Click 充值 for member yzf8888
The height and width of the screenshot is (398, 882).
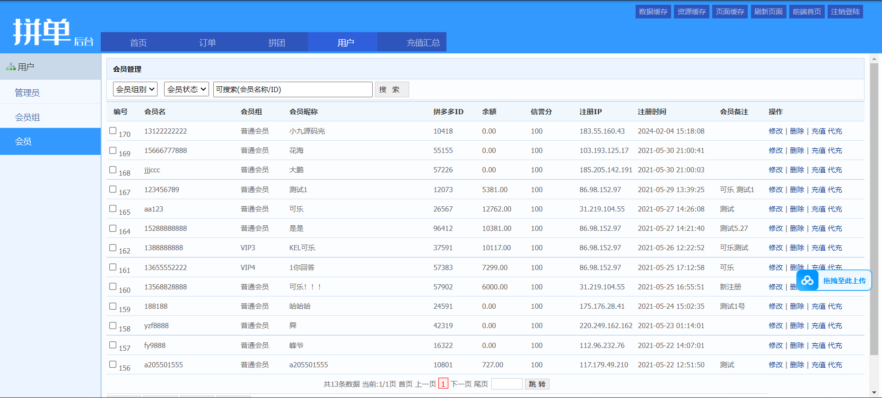pyautogui.click(x=818, y=326)
